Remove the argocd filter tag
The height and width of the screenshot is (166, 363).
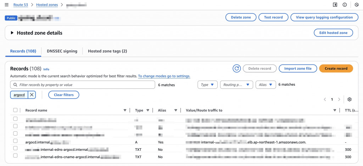coord(32,95)
